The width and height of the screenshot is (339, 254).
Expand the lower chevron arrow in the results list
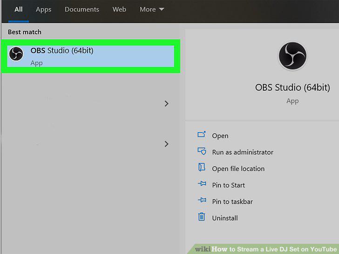coord(166,144)
